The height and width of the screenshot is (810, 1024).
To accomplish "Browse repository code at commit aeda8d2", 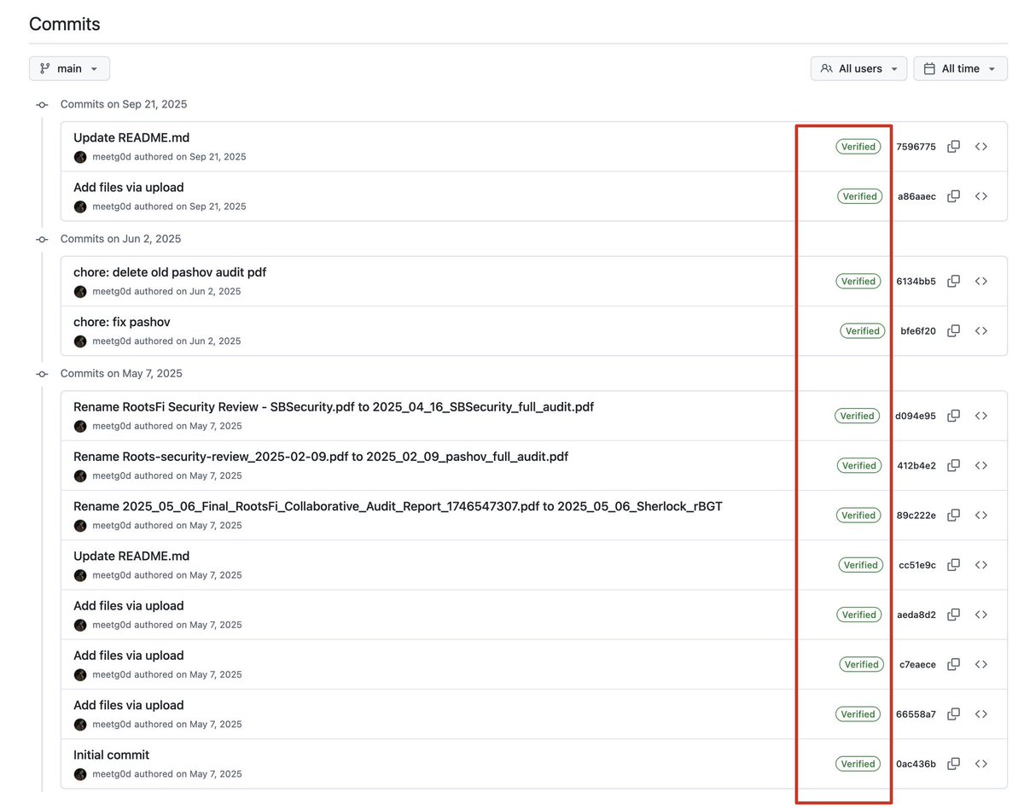I will coord(981,614).
